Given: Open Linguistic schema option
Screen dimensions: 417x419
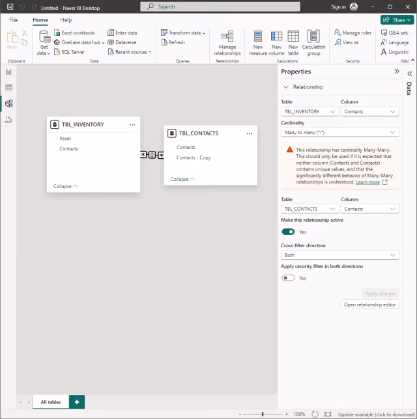Looking at the screenshot, I should [395, 52].
